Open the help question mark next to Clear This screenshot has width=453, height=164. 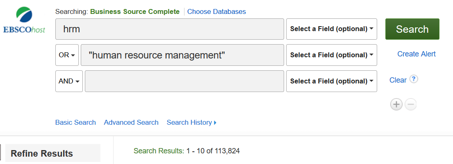(x=414, y=79)
